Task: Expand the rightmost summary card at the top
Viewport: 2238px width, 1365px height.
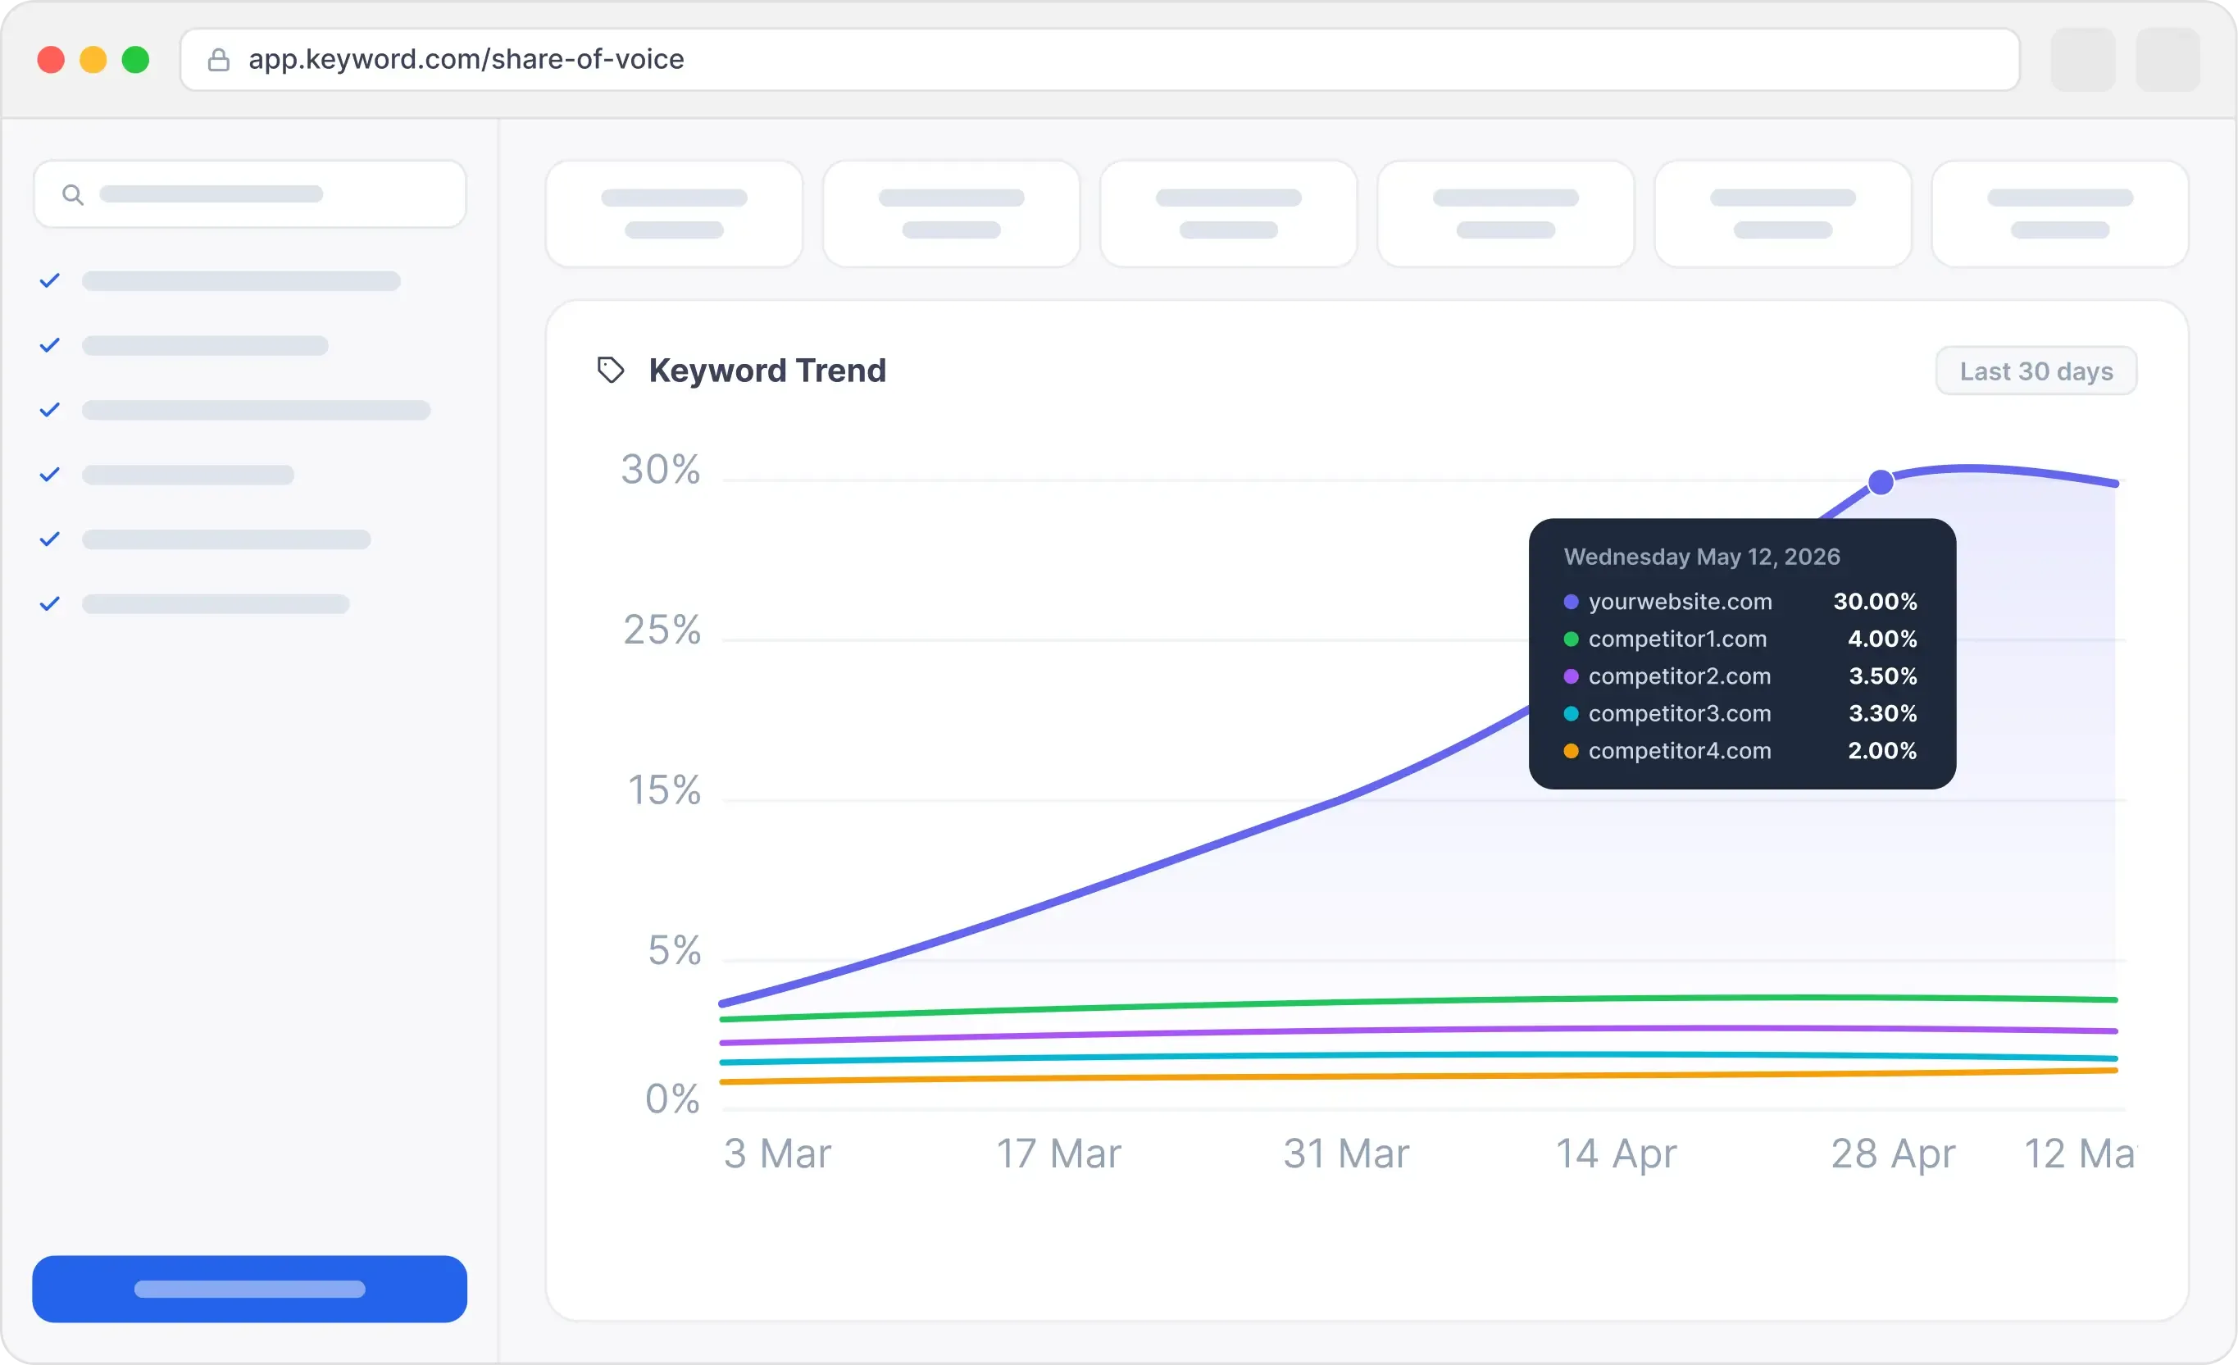Action: [x=2058, y=212]
